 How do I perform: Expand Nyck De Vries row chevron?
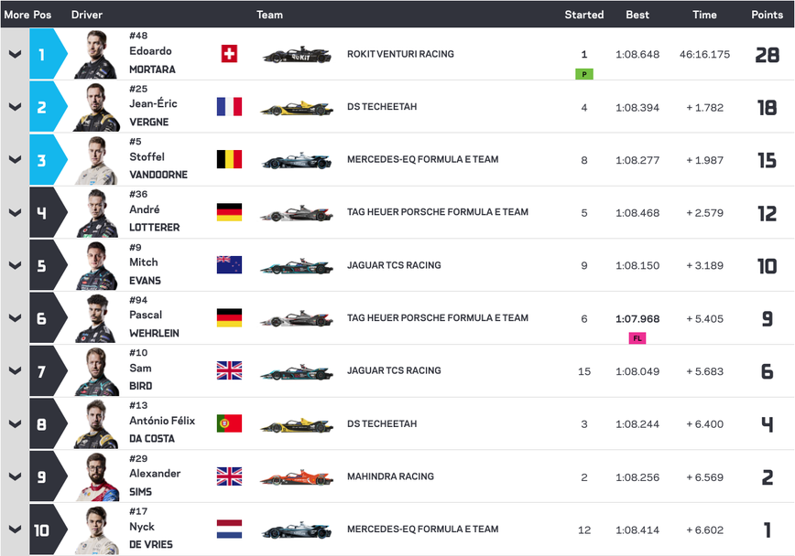coord(15,529)
